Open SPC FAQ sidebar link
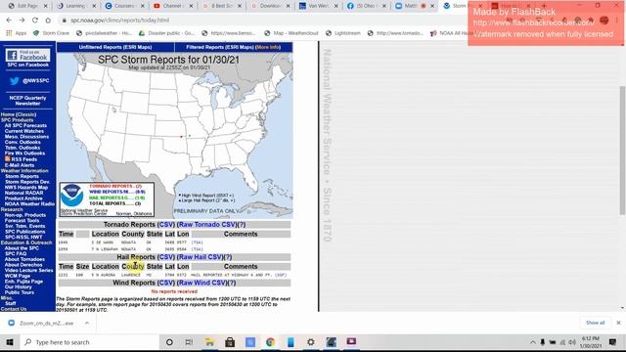The image size is (626, 352). tap(16, 253)
